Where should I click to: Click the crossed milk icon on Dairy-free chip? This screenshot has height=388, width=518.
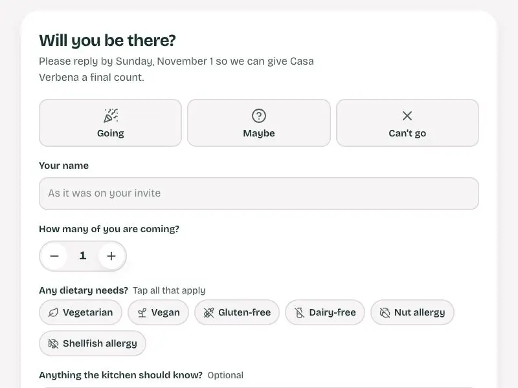pyautogui.click(x=299, y=312)
